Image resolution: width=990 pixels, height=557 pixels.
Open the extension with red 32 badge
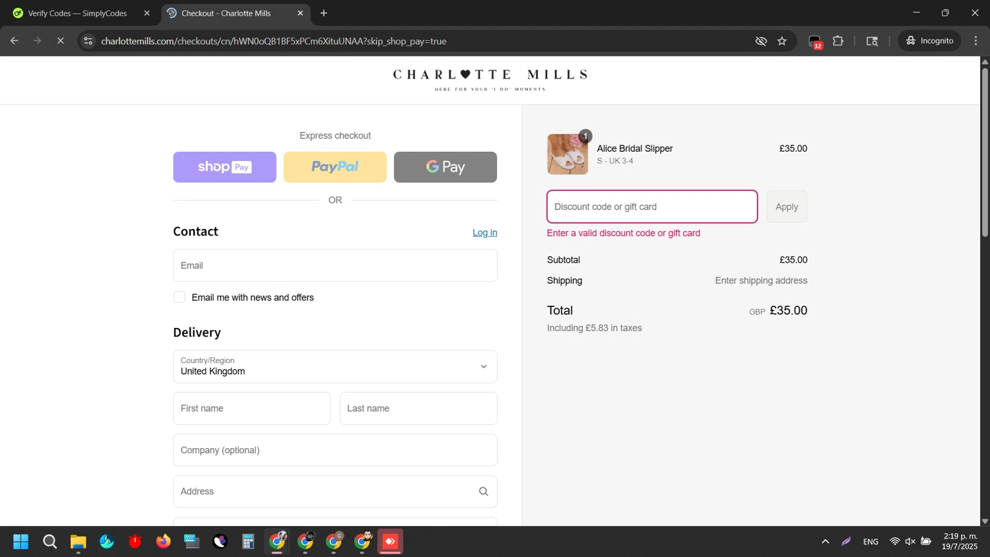[816, 42]
